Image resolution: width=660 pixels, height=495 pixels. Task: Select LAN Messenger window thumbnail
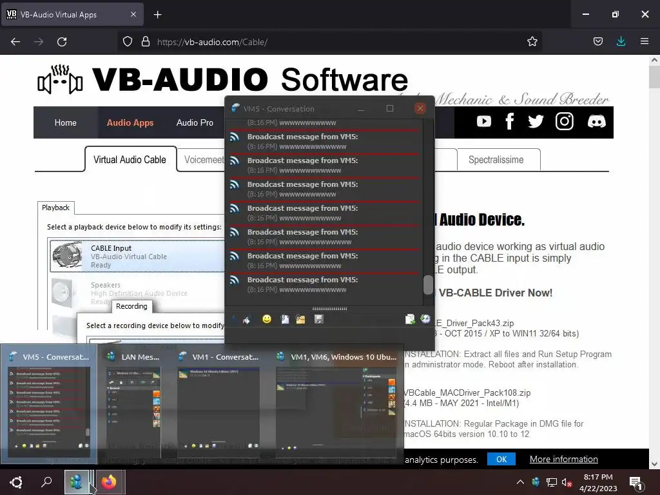pos(134,403)
